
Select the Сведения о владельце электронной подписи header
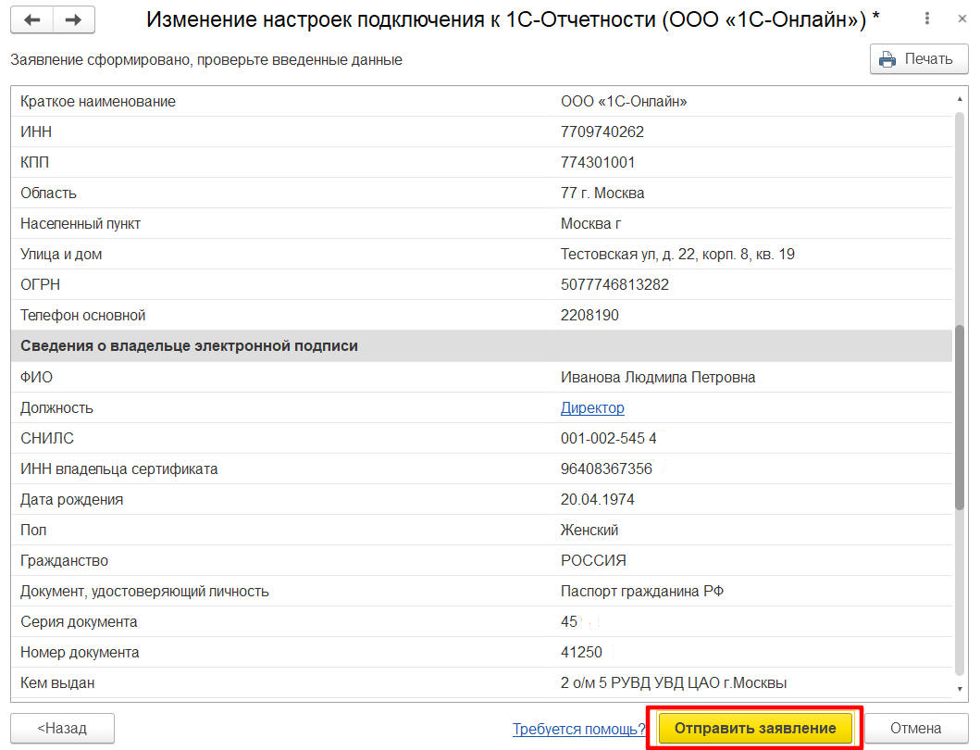[x=189, y=346]
